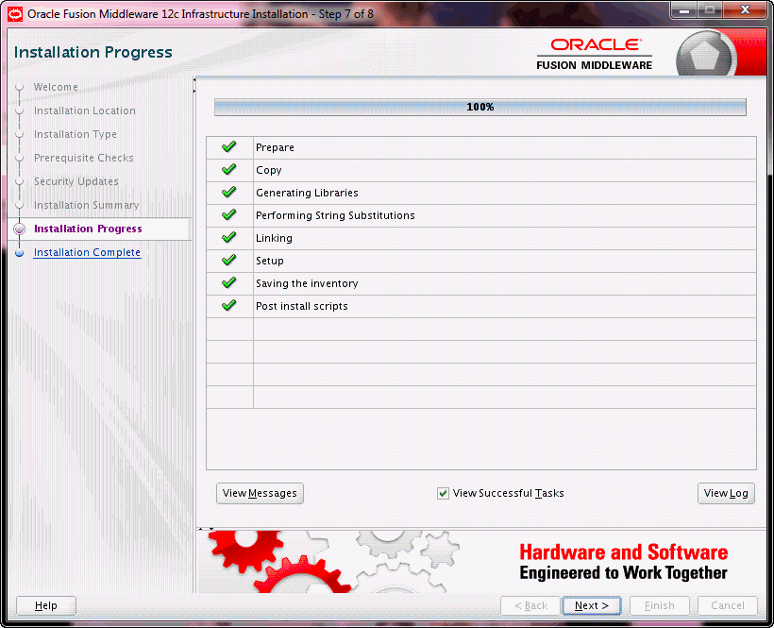
Task: Select the Security Updates step
Action: (x=76, y=181)
